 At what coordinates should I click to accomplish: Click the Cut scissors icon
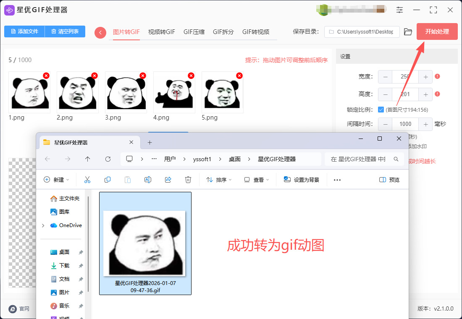pos(87,180)
